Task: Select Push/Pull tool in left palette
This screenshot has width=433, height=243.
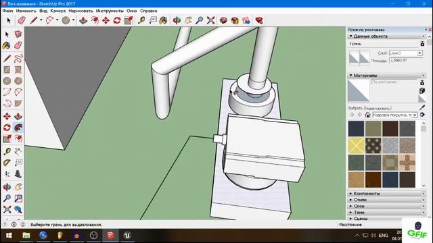Action: point(18,116)
